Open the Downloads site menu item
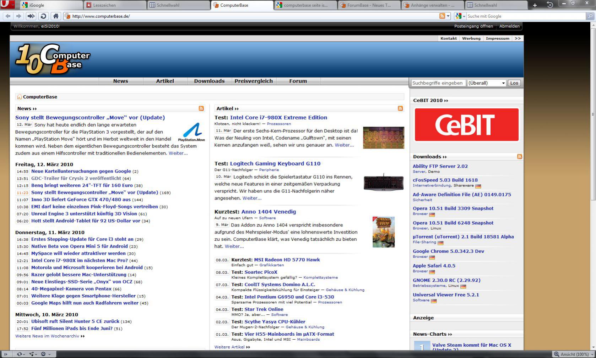The width and height of the screenshot is (596, 358). [x=210, y=81]
